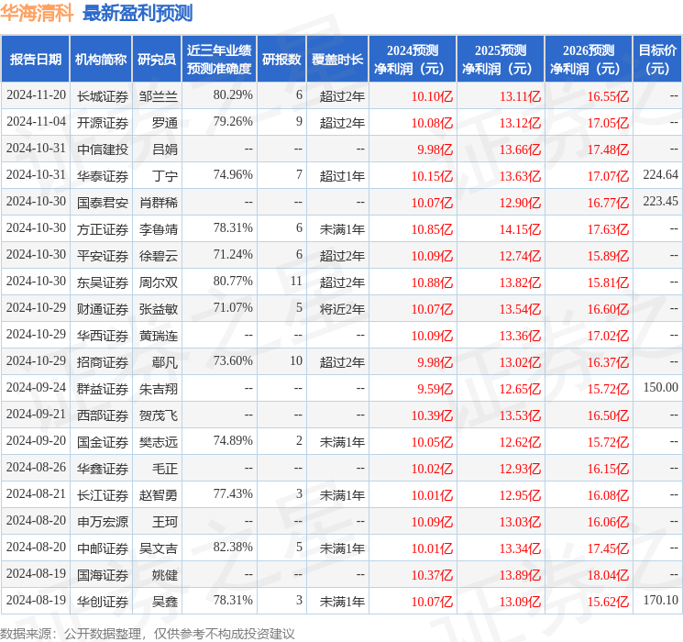Select the 财通证券 institution cell
683x642 pixels.
[103, 309]
